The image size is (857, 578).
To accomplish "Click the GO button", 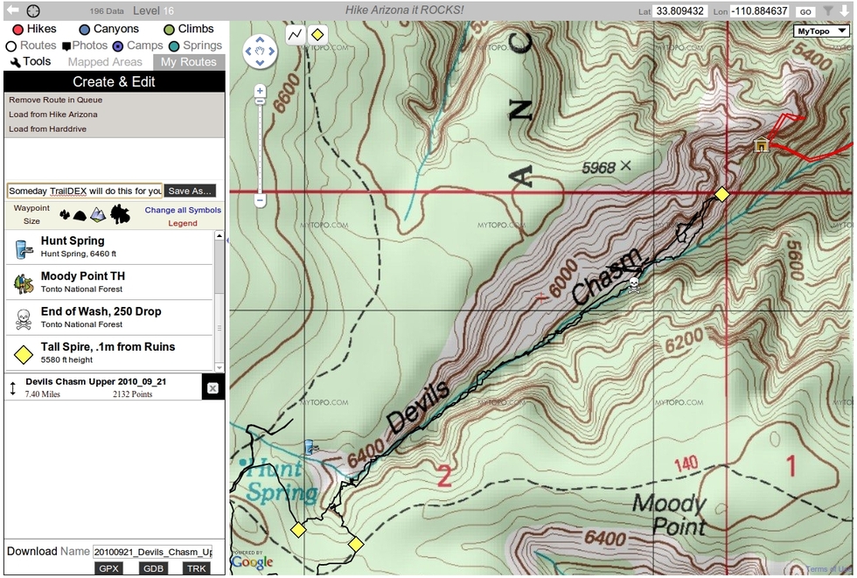I will tap(805, 11).
